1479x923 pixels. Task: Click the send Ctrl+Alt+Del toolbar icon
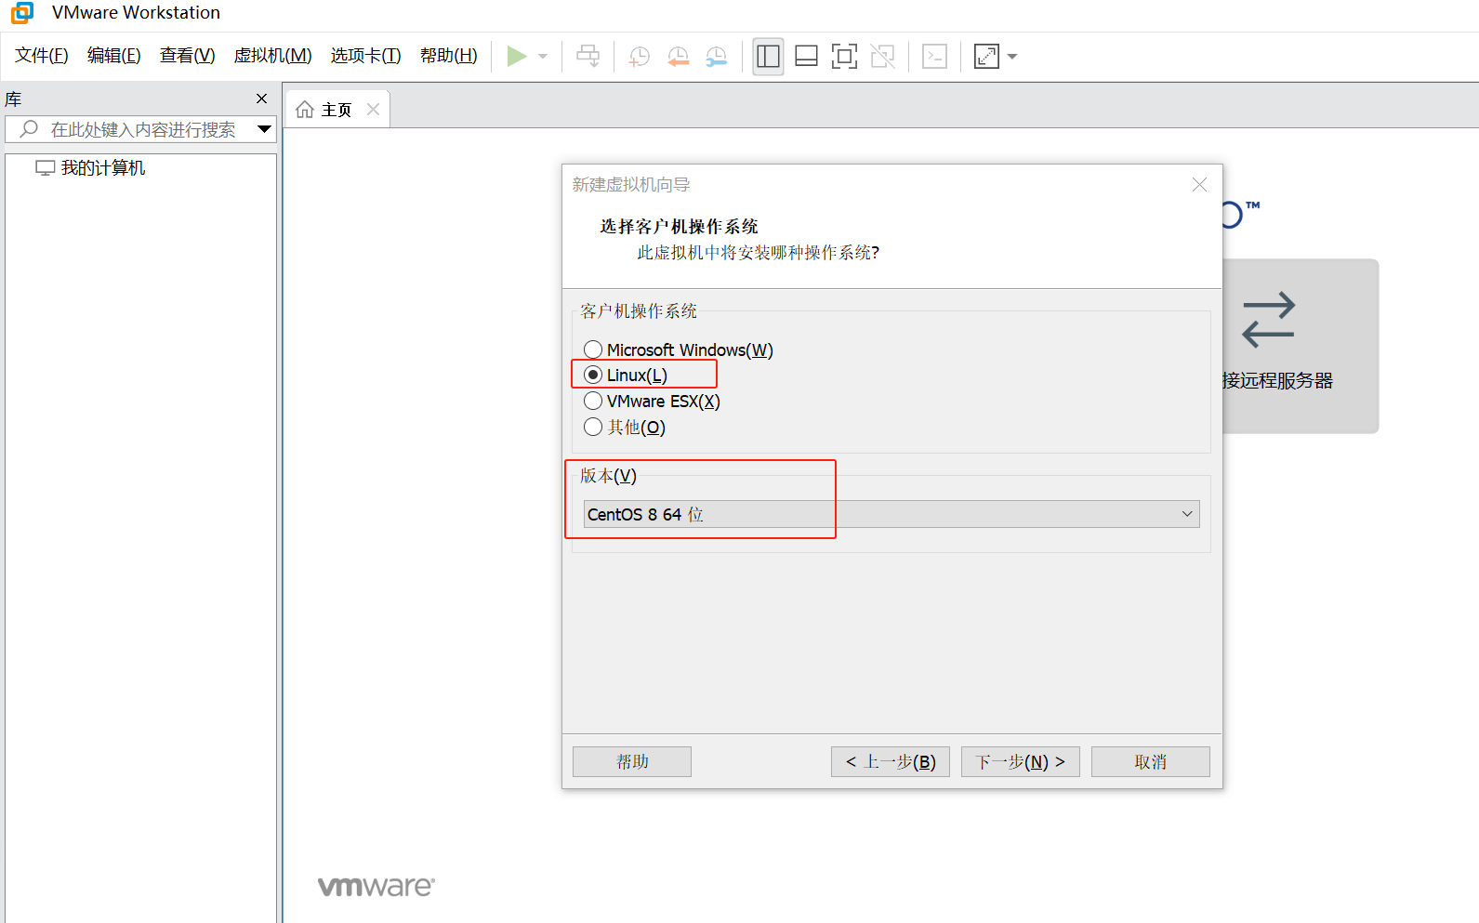coord(588,57)
